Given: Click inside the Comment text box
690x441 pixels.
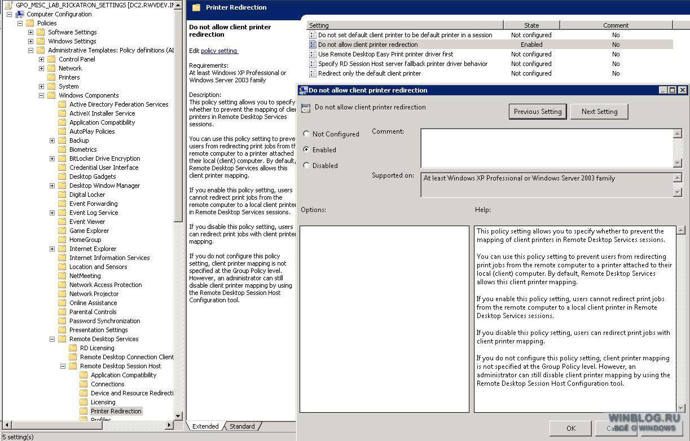Looking at the screenshot, I should [547, 148].
